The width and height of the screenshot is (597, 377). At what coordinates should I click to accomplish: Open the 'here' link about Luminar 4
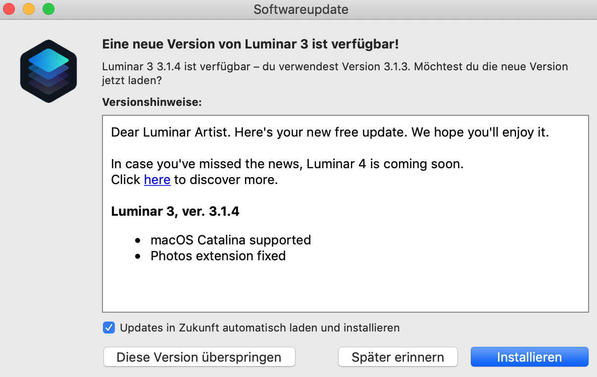click(157, 180)
